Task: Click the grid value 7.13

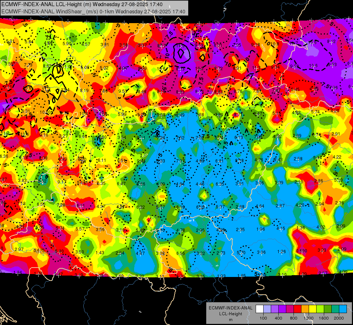Action: 21,203
